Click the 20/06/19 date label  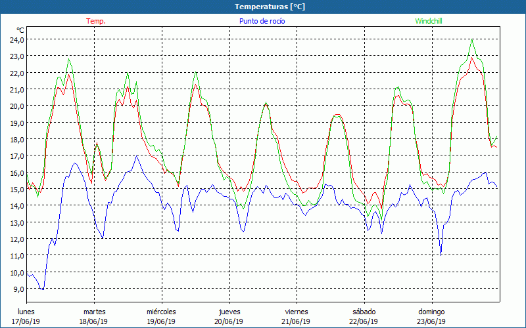coord(229,321)
